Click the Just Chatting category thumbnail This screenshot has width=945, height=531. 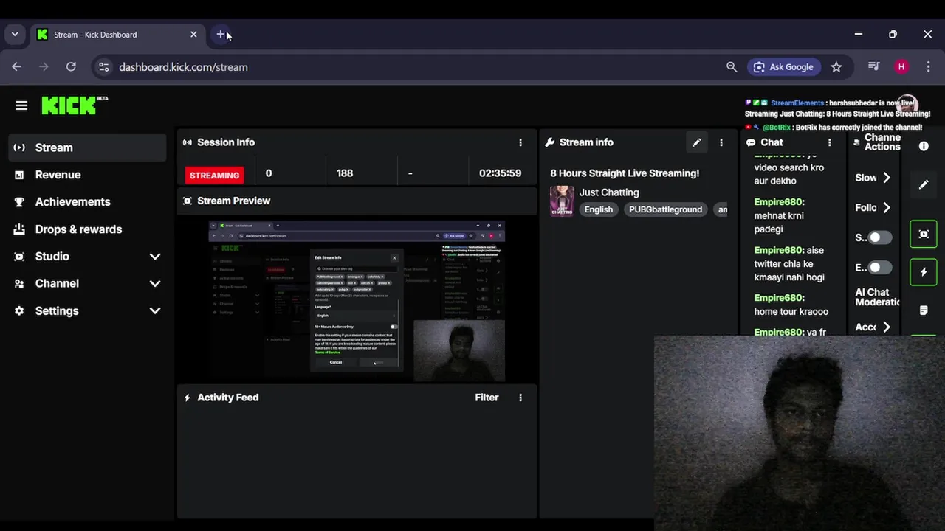562,201
